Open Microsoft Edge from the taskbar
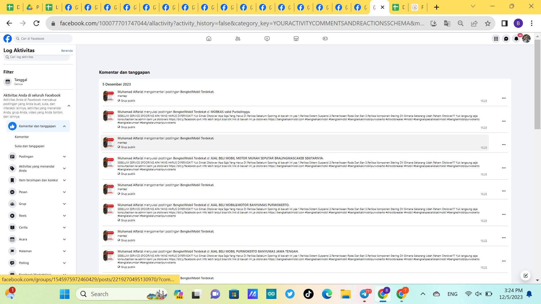The width and height of the screenshot is (541, 304). 327,294
